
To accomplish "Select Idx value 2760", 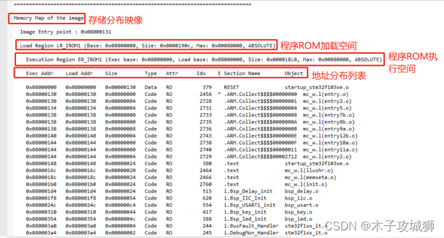I will (205, 184).
